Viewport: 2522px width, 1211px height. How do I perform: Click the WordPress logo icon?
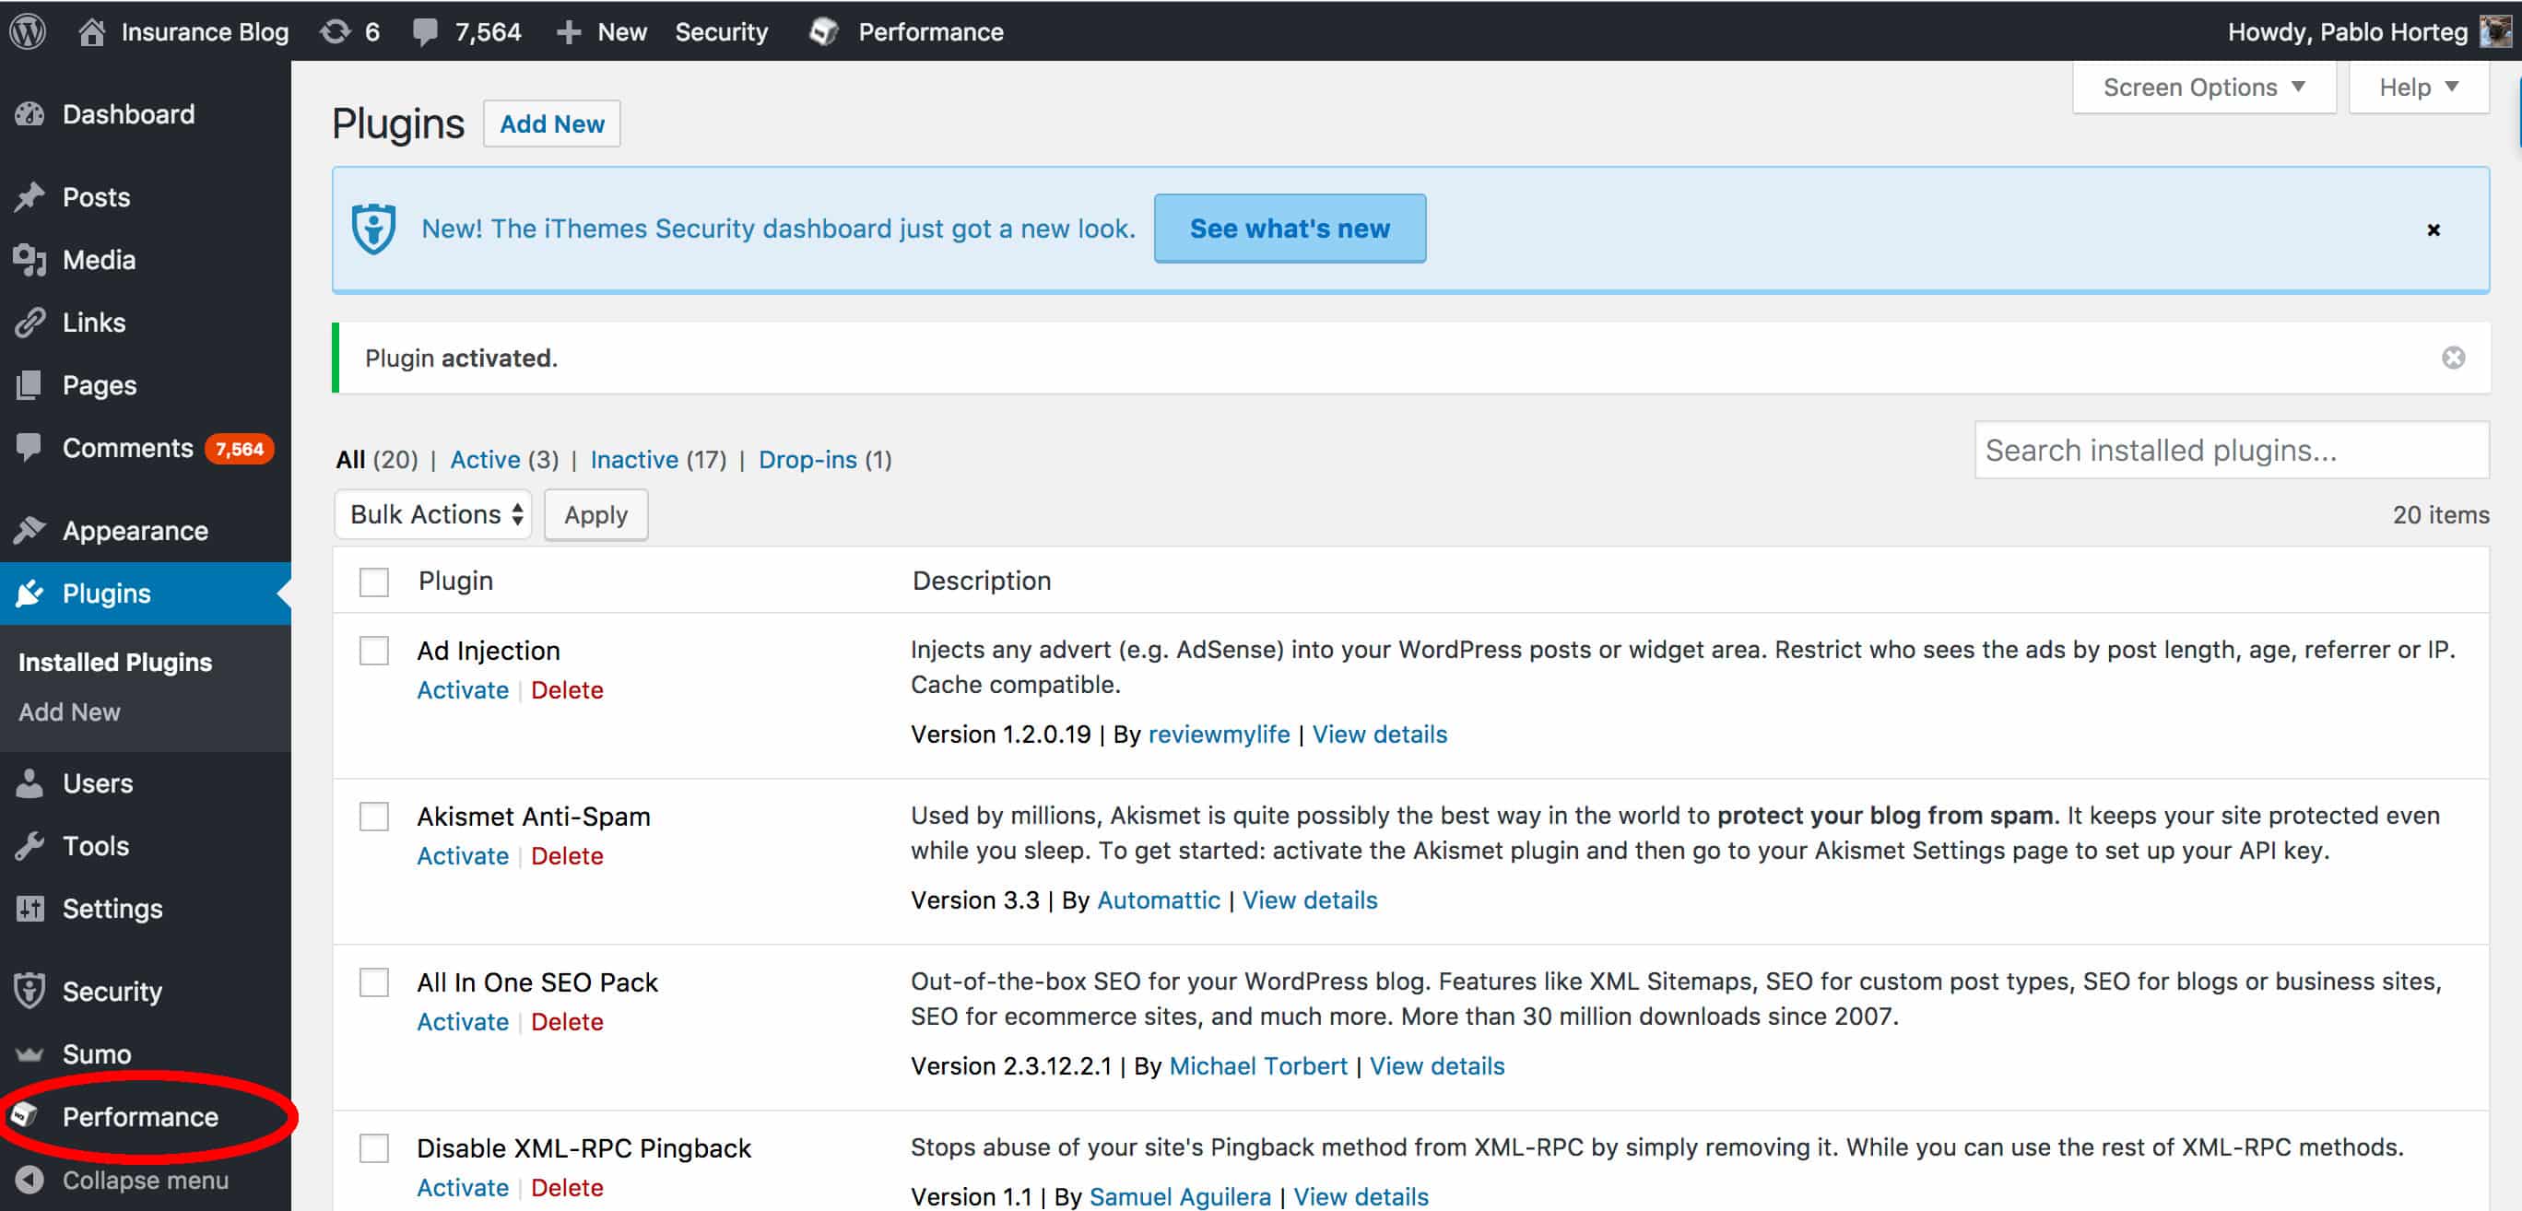point(34,30)
